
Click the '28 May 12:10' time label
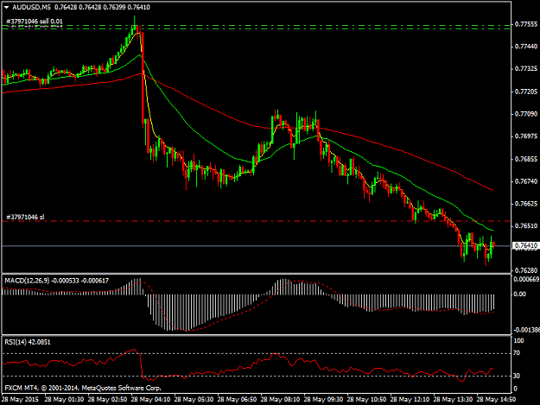pos(410,400)
